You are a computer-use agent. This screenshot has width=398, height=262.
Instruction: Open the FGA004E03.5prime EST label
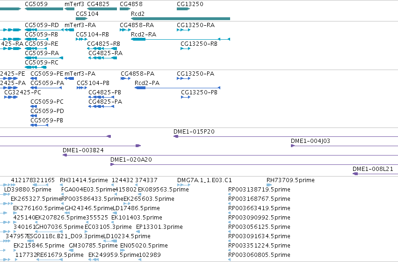pos(88,190)
